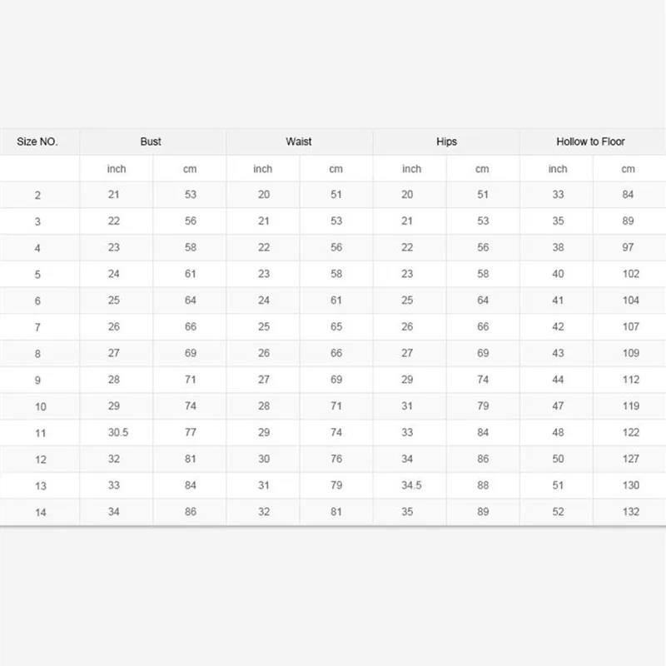Select size number 5 cell

pos(37,274)
